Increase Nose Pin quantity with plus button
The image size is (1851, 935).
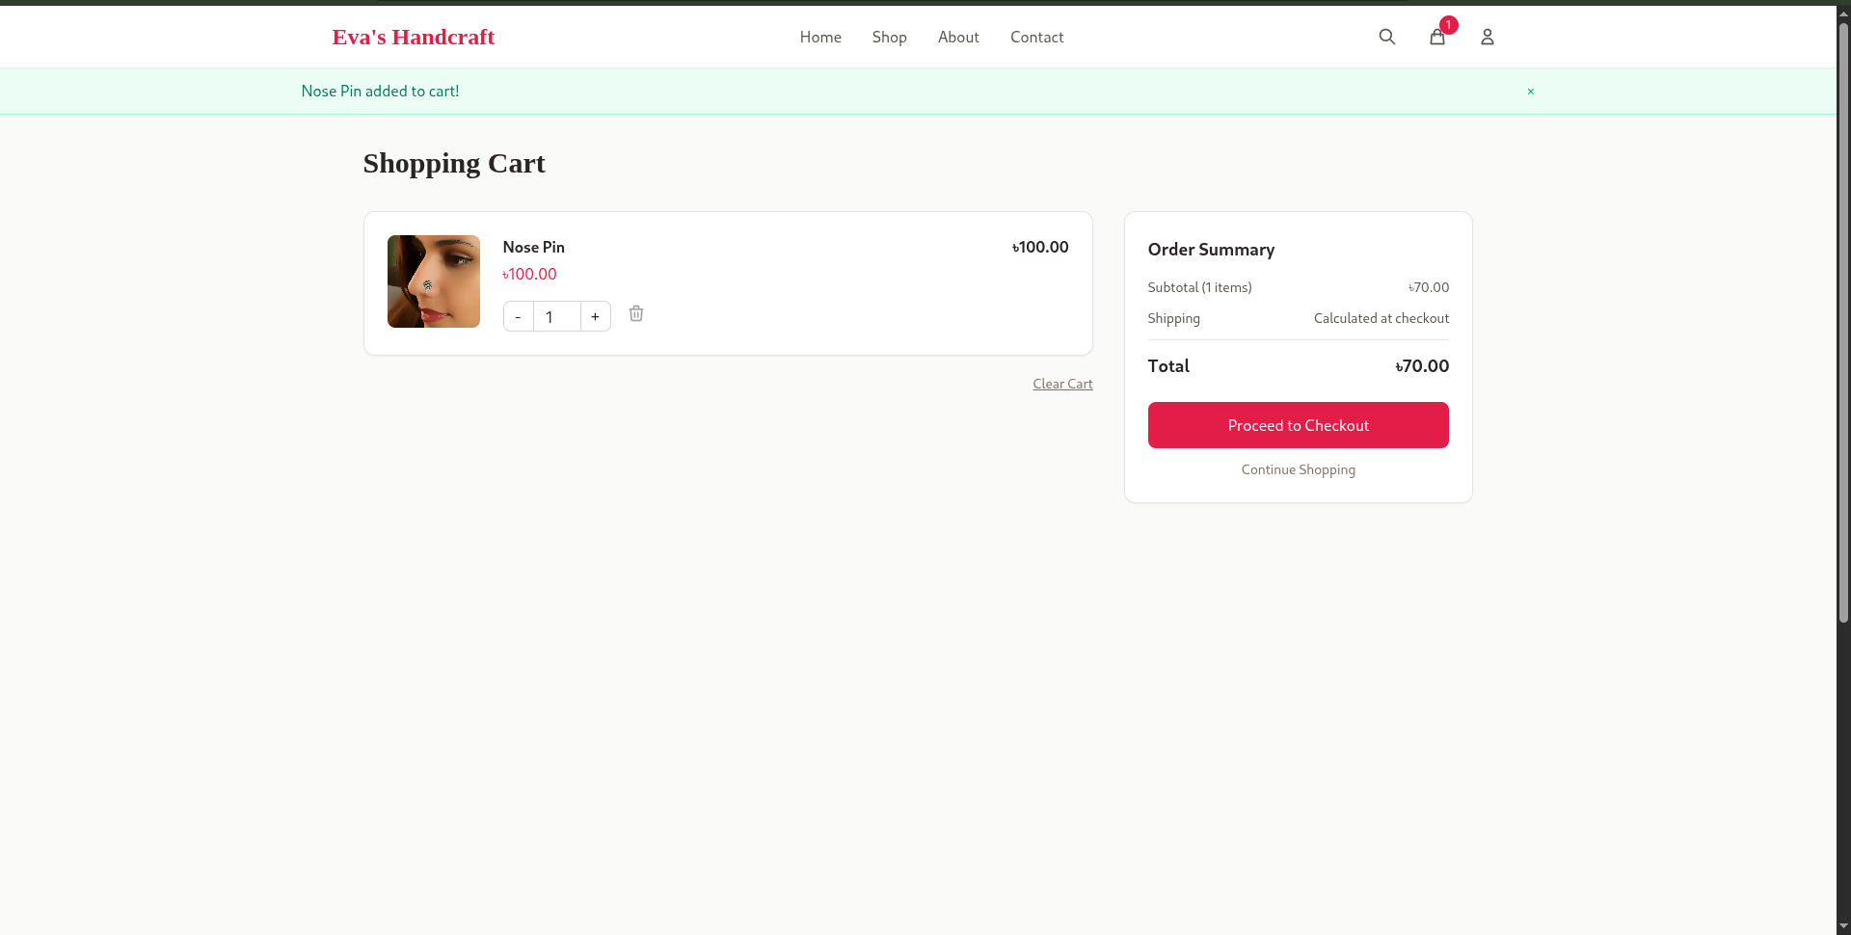tap(595, 315)
